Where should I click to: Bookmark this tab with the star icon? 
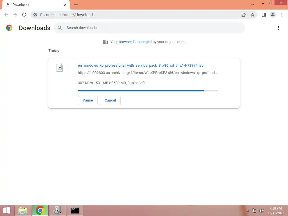[x=253, y=15]
